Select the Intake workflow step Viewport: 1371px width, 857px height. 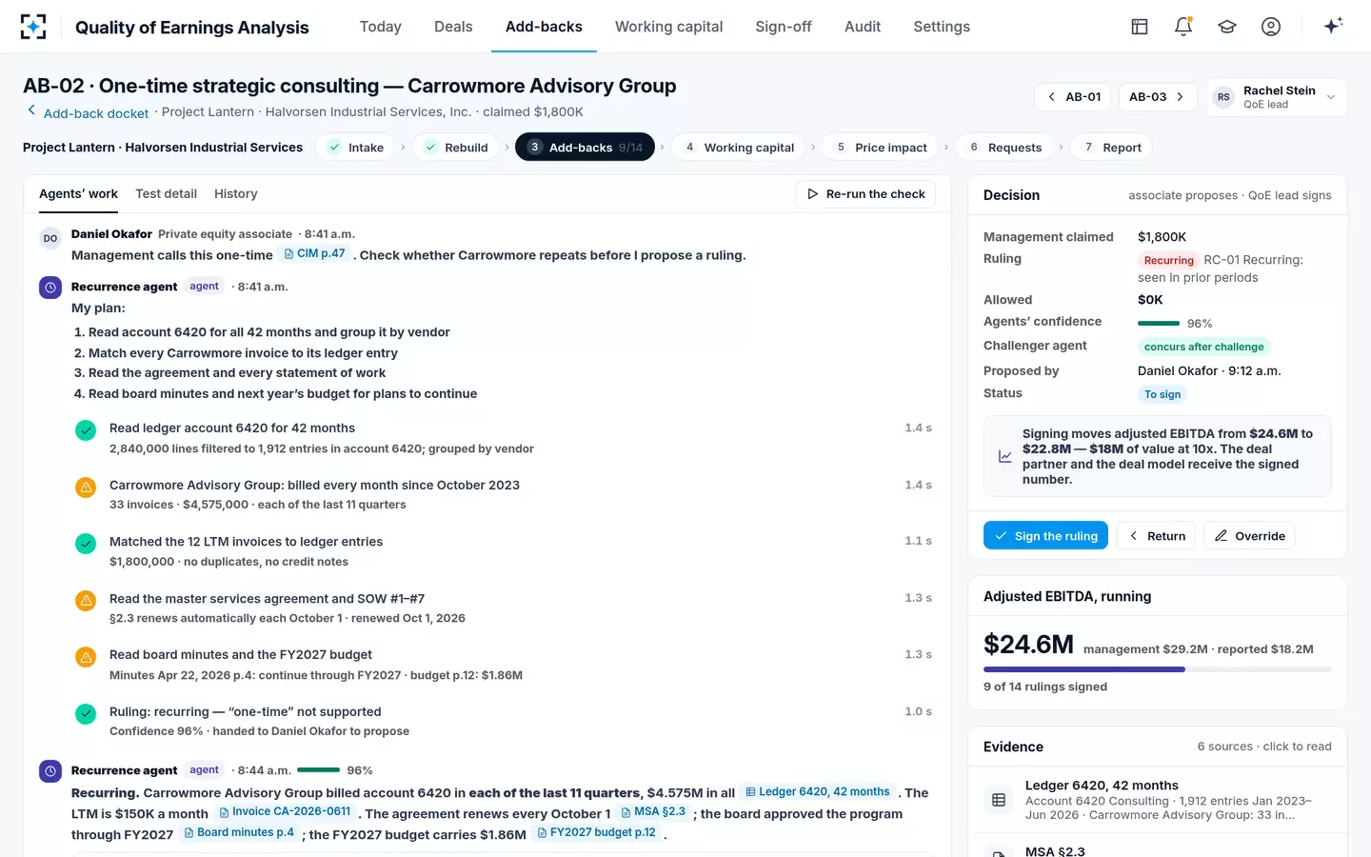click(x=355, y=148)
